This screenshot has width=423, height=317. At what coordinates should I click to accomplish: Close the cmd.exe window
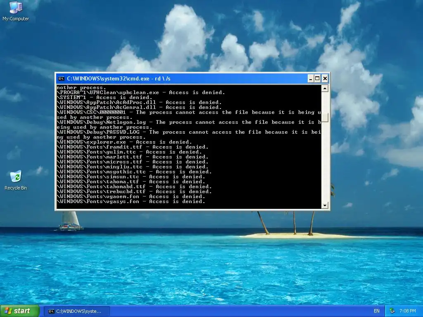[325, 79]
